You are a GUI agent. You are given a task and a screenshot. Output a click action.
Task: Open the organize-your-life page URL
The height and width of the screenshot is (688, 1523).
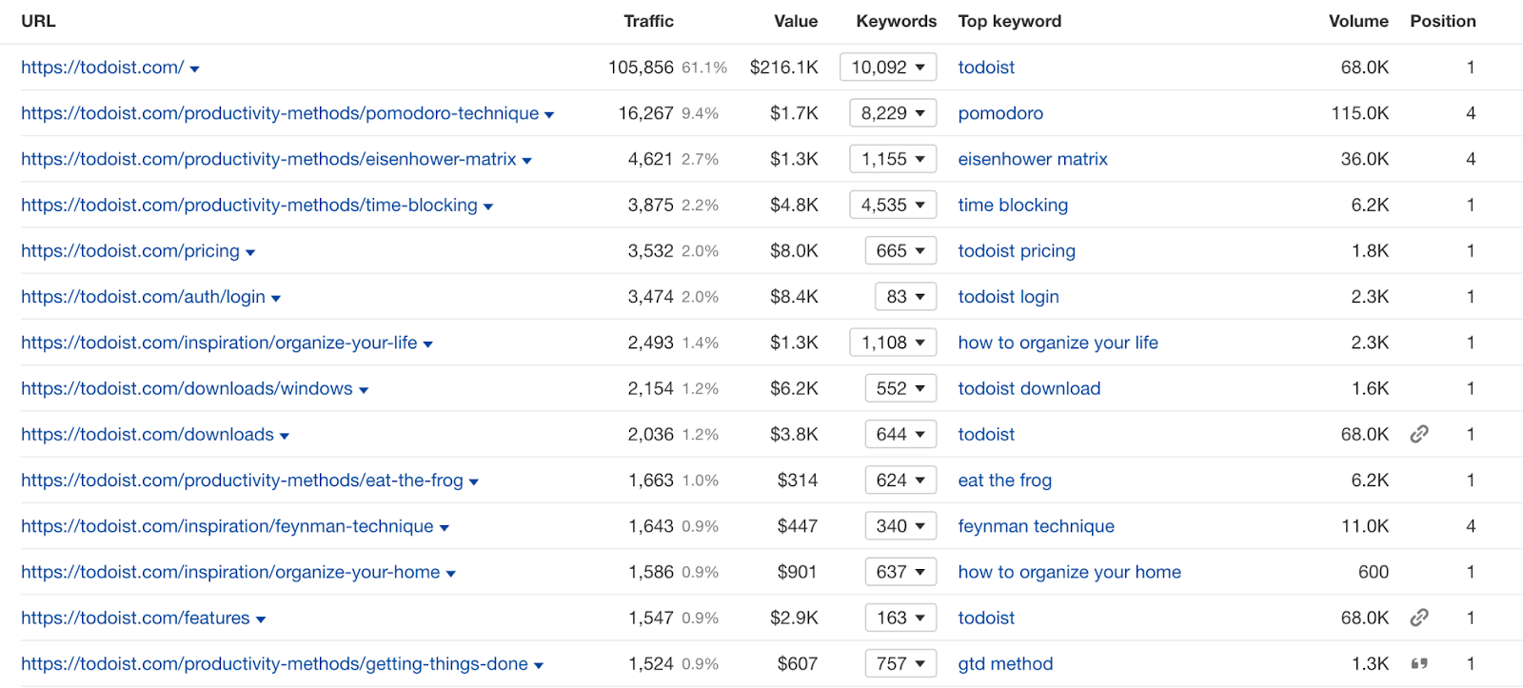coord(219,343)
